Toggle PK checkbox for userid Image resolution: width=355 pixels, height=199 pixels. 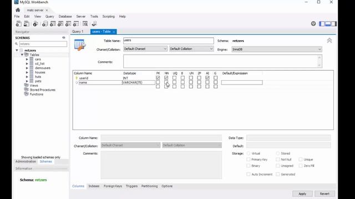[158, 77]
